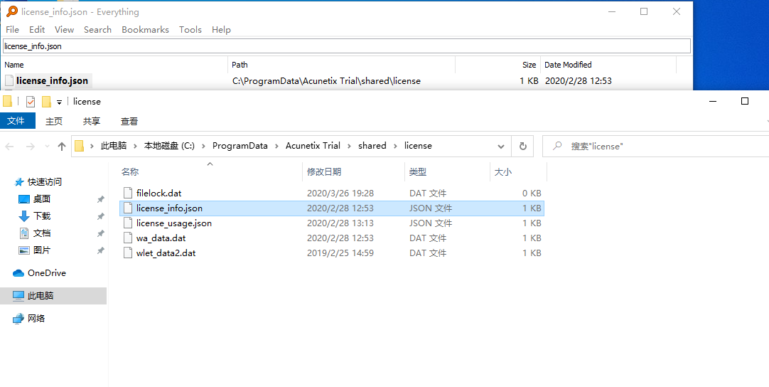769x387 pixels.
Task: Click the 搜索"license" search box
Action: (x=655, y=147)
